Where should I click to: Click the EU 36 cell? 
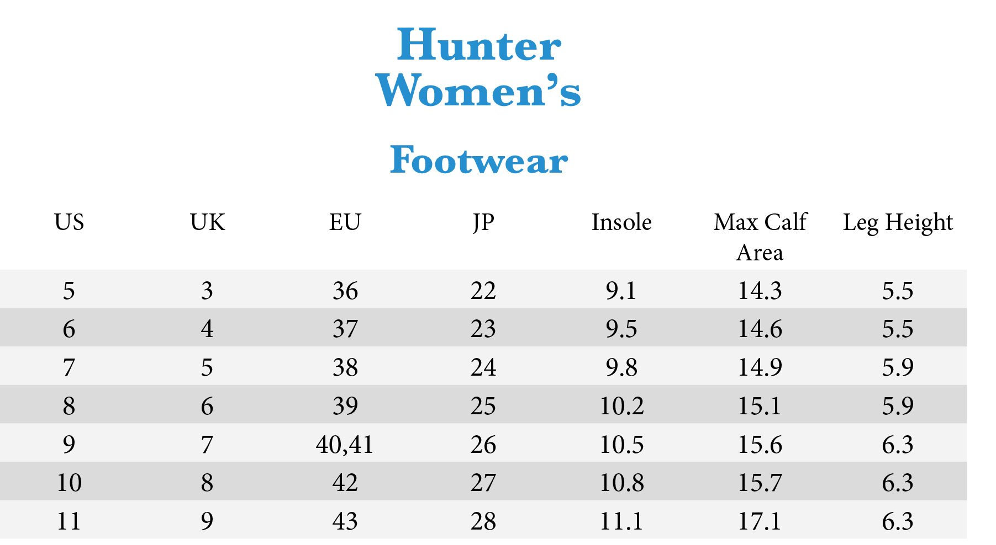[345, 291]
